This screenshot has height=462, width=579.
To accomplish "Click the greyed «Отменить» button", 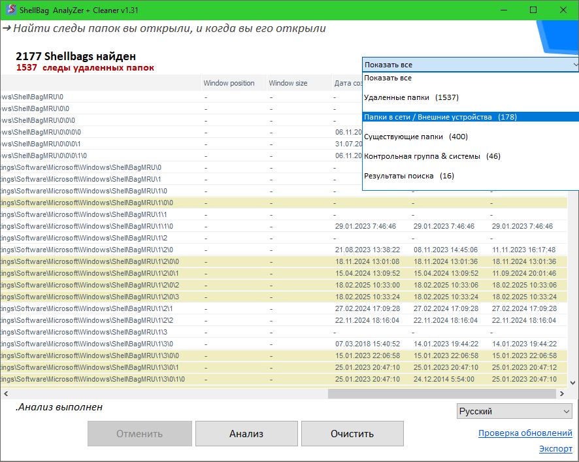I will [x=140, y=433].
